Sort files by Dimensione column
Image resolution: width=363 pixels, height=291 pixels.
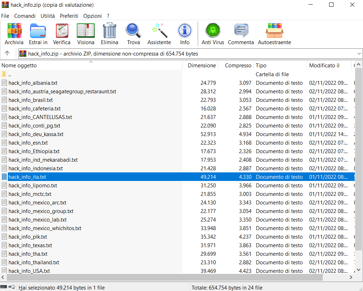(x=202, y=66)
